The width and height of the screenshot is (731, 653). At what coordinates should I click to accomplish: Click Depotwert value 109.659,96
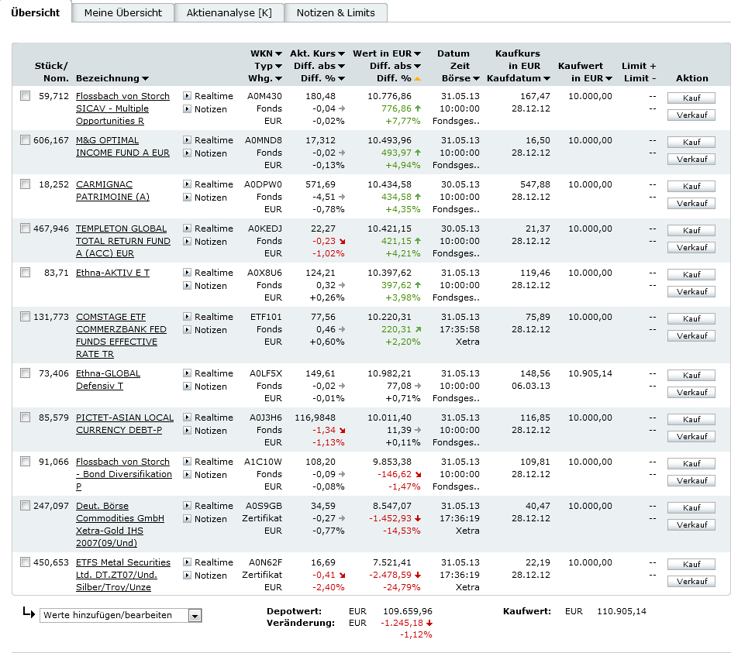click(408, 611)
